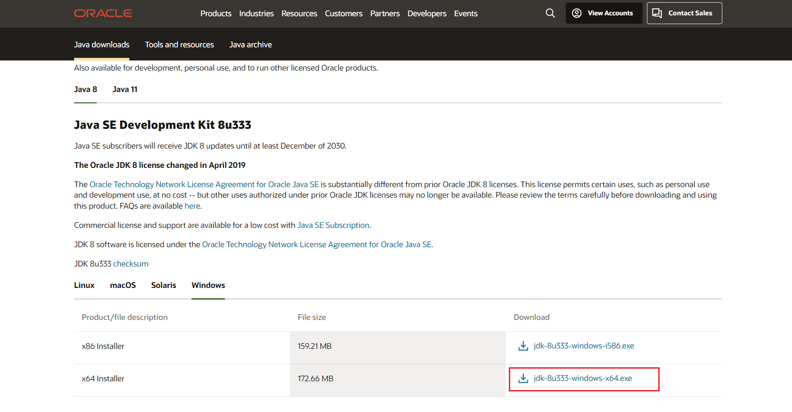Open the Events menu

[x=465, y=14]
